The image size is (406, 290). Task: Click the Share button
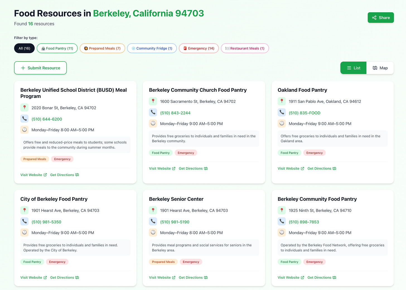[x=381, y=18]
